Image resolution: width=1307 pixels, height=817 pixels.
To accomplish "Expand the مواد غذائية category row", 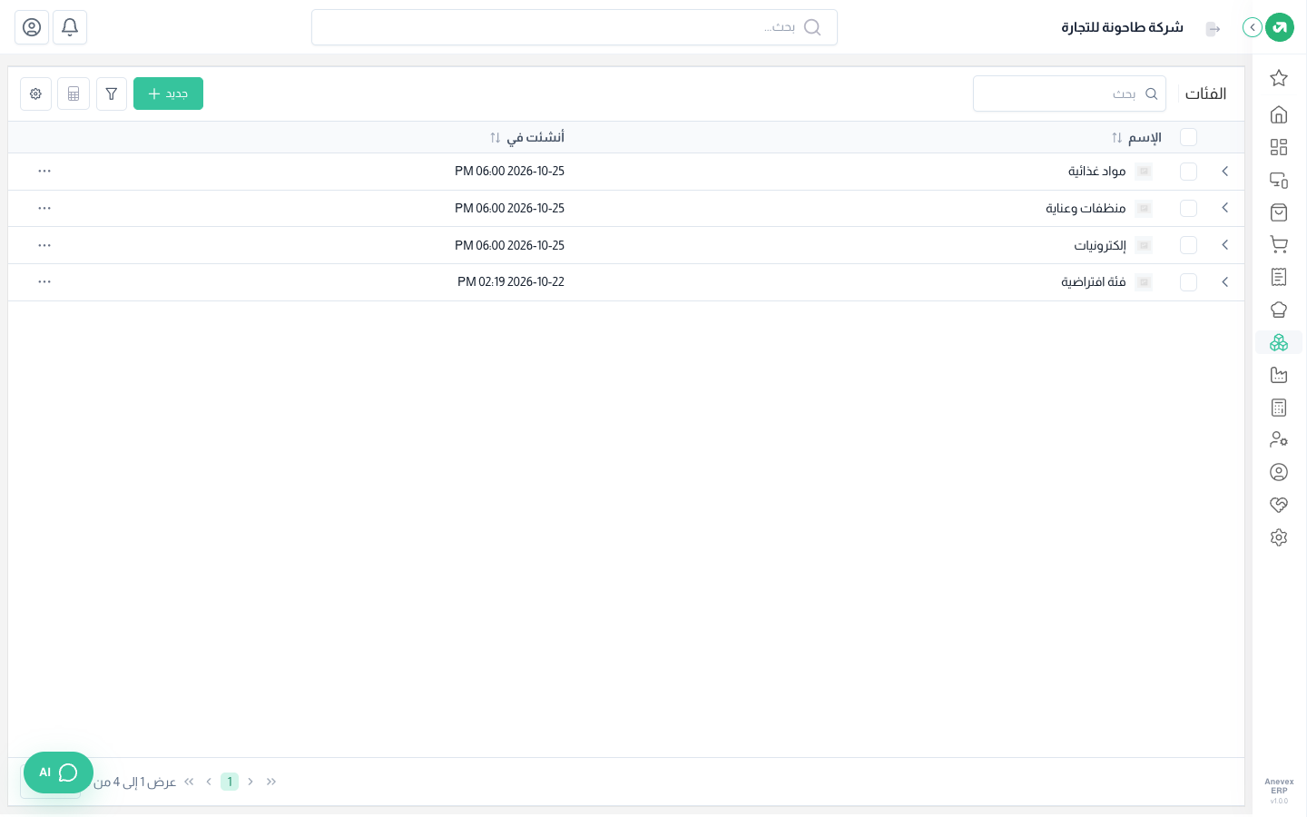I will tap(1224, 172).
